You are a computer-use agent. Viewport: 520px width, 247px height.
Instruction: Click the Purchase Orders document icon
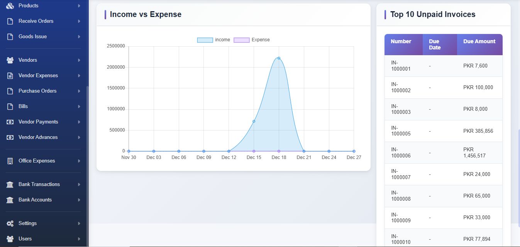pyautogui.click(x=10, y=91)
